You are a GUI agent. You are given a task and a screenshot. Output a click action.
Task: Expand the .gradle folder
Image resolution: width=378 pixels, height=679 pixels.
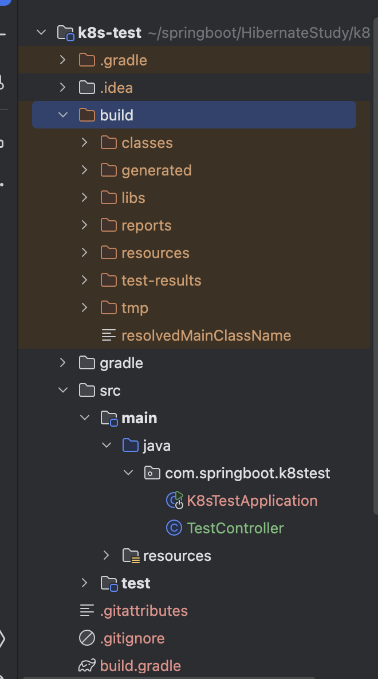coord(63,60)
